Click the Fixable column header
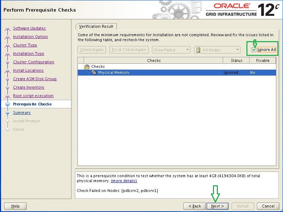Screen dimensions: 283x212 (263, 60)
